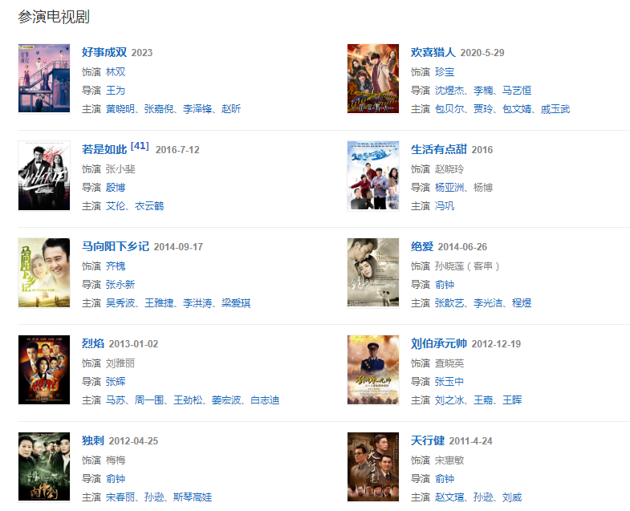Open actress 斯琴高娃 link
The width and height of the screenshot is (630, 511).
(193, 497)
